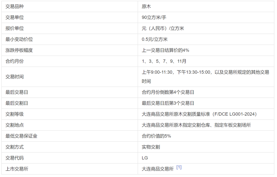This screenshot has width=277, height=177.
Task: Click the '合约价值的5%' value
Action: coord(156,136)
